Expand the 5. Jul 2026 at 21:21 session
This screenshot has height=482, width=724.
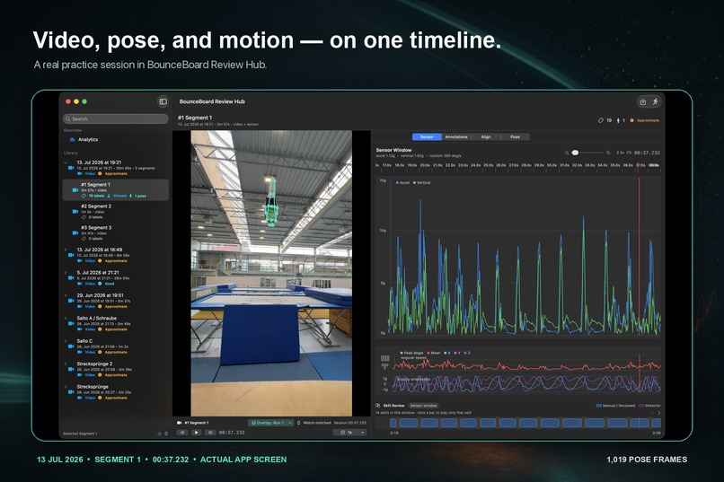66,273
